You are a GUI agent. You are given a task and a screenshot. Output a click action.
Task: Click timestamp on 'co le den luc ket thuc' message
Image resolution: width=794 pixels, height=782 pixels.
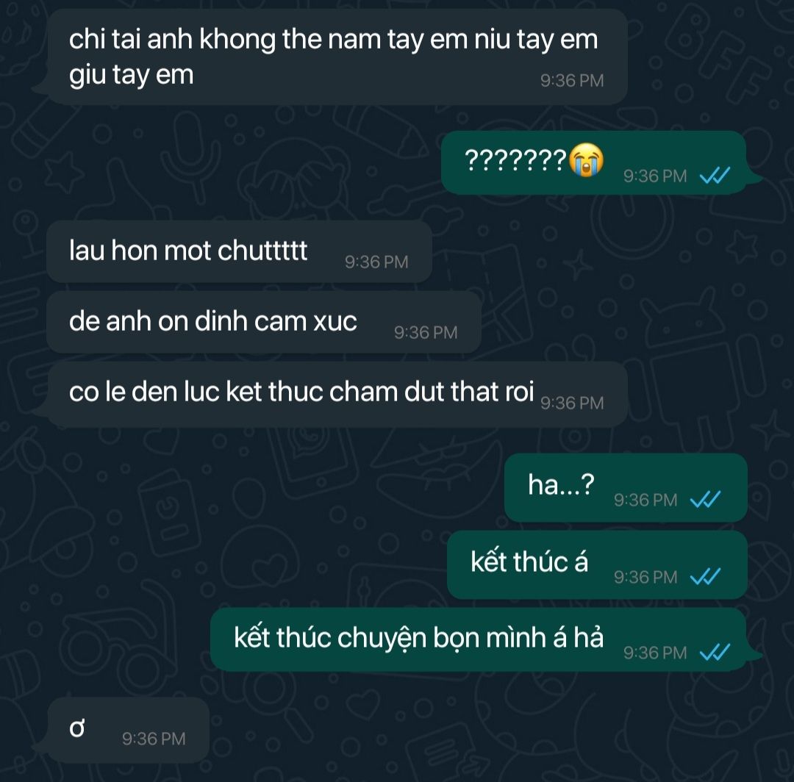pyautogui.click(x=572, y=403)
